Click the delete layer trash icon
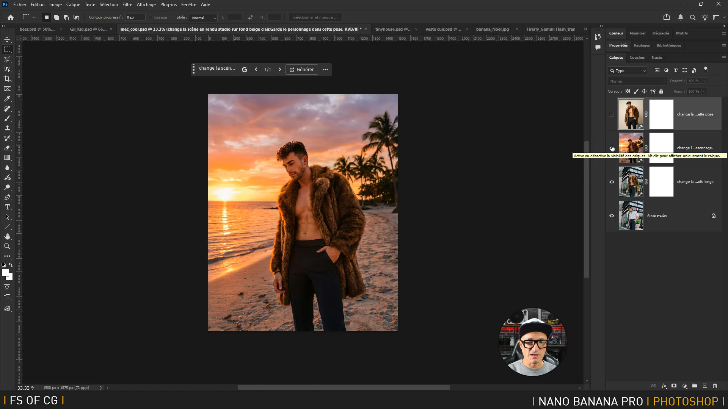The height and width of the screenshot is (409, 728). (715, 386)
